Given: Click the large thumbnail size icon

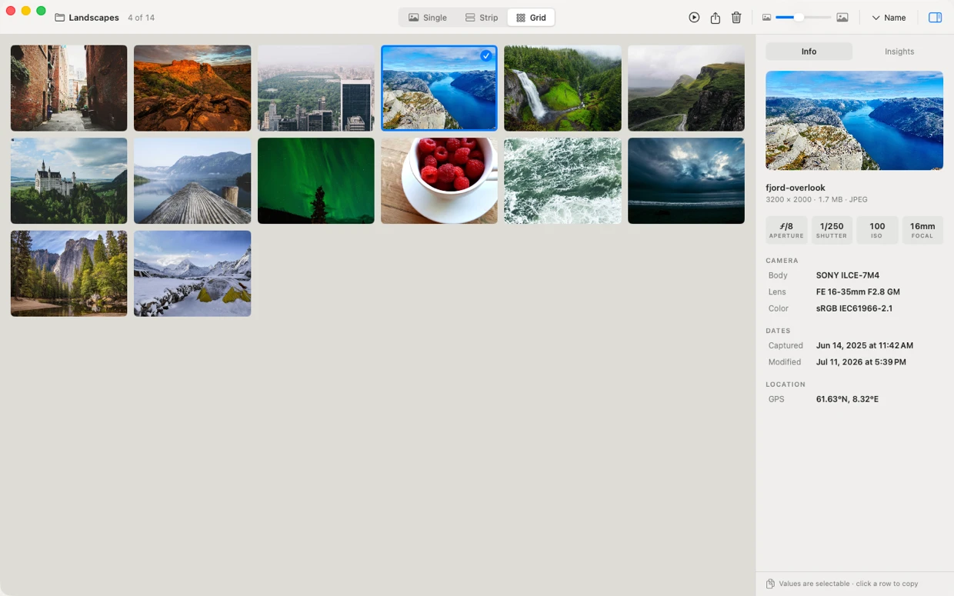Looking at the screenshot, I should (x=842, y=18).
